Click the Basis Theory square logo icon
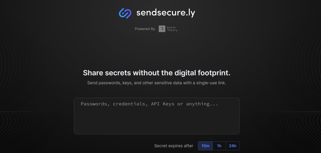 162,29
